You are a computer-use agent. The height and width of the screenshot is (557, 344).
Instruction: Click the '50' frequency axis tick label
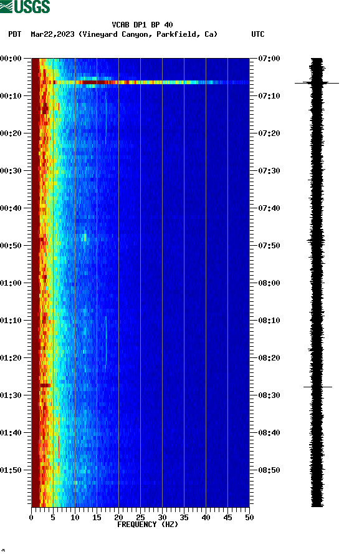249,518
